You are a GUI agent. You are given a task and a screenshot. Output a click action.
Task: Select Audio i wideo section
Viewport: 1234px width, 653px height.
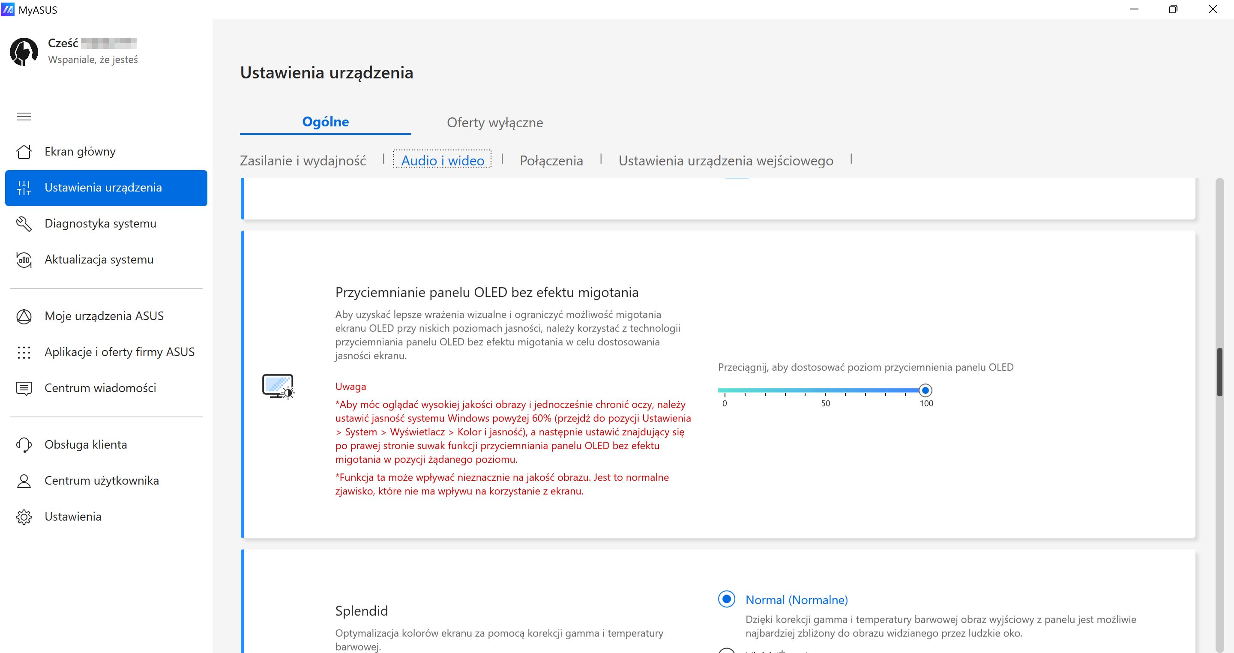coord(443,160)
